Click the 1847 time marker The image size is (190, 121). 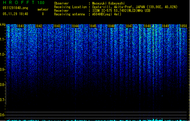129,26
